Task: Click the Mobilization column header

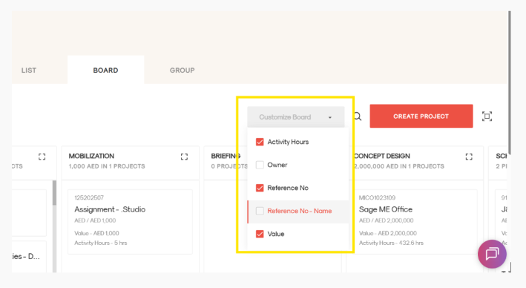Action: 91,156
